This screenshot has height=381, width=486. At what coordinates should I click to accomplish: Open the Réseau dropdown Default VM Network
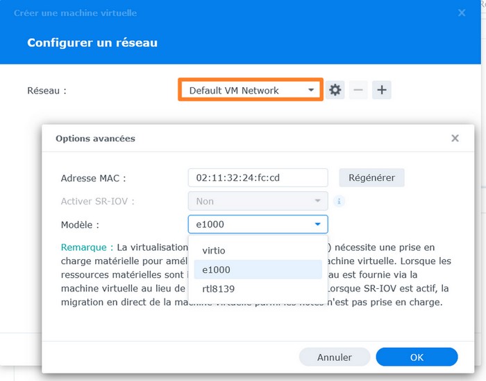[x=251, y=90]
